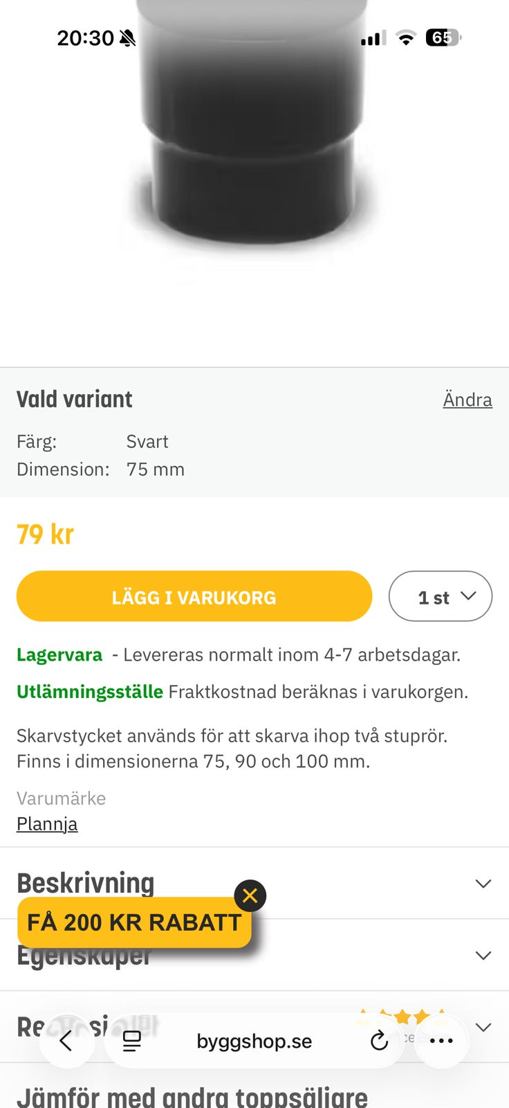
Task: Tap the Få 200 kr rabatt banner
Action: [x=133, y=922]
